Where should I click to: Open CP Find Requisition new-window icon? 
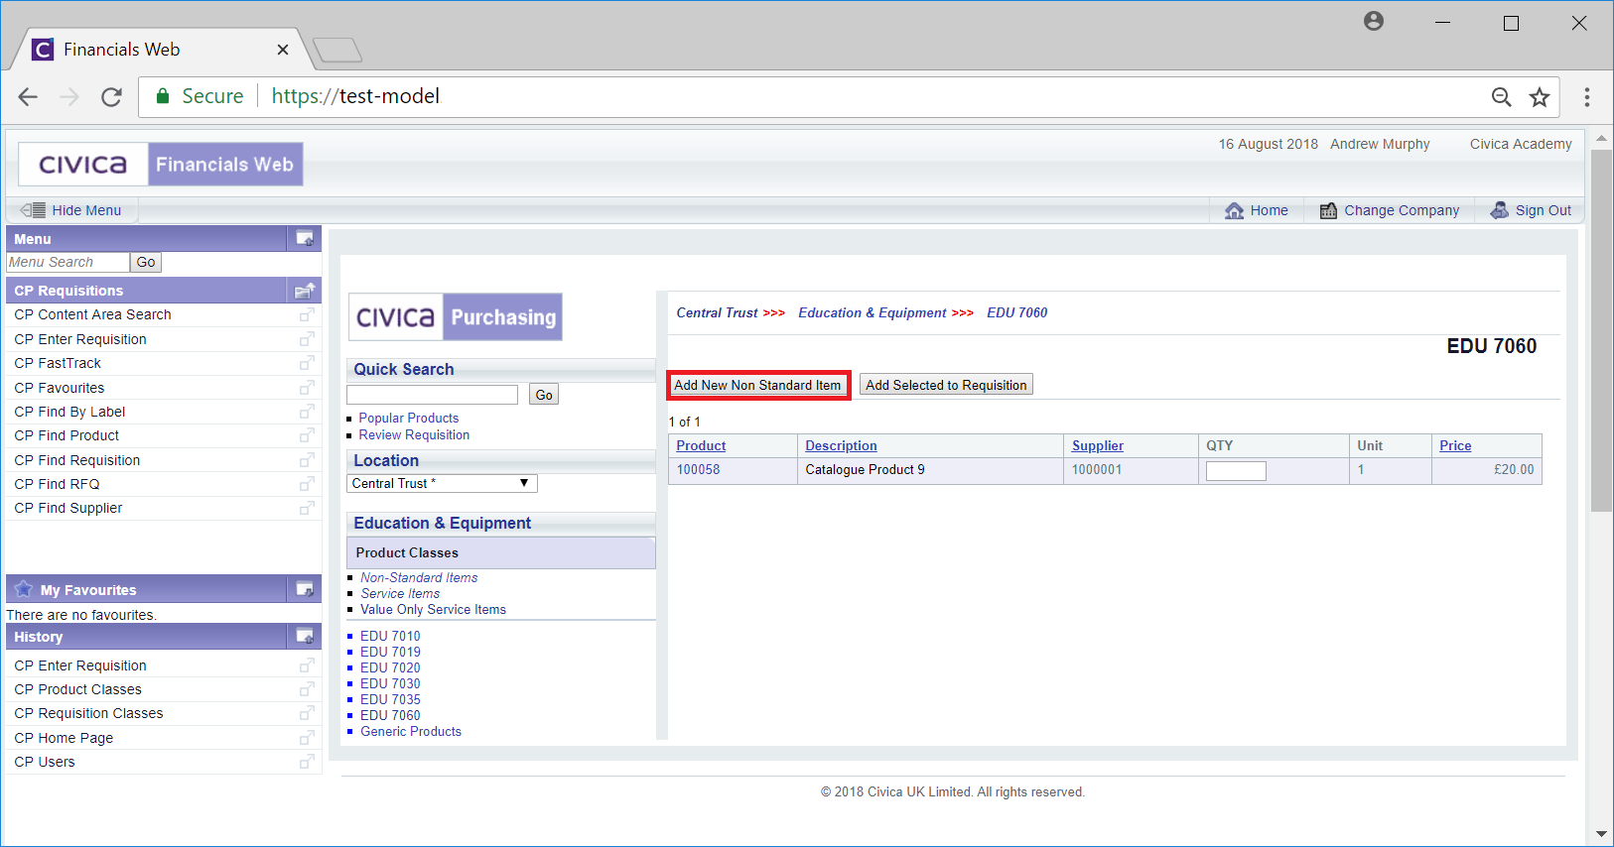click(307, 460)
